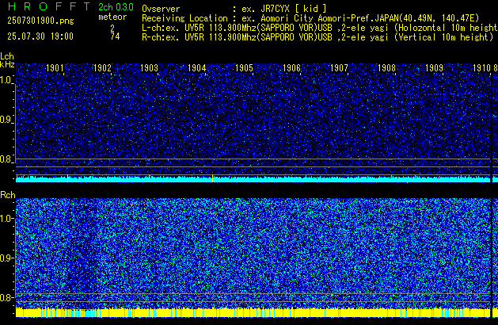This screenshot has width=498, height=325.
Task: Click the yellow Rch signal level bar
Action: coord(253,312)
